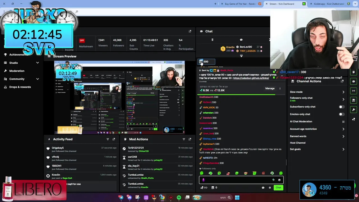Expand Account age restriction options
359x202 pixels.
tap(343, 129)
